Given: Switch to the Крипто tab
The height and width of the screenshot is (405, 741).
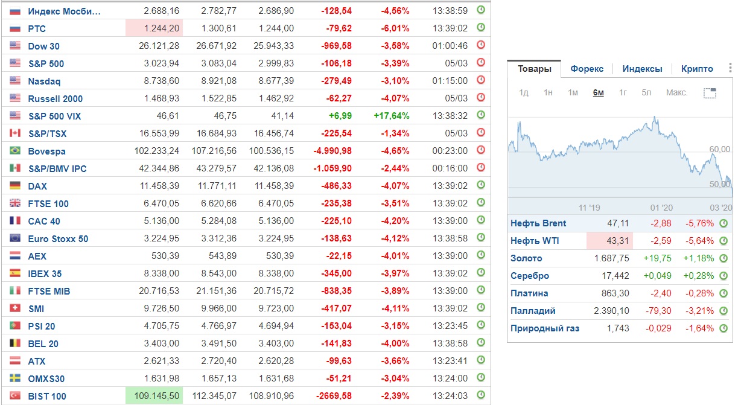Looking at the screenshot, I should pos(697,69).
